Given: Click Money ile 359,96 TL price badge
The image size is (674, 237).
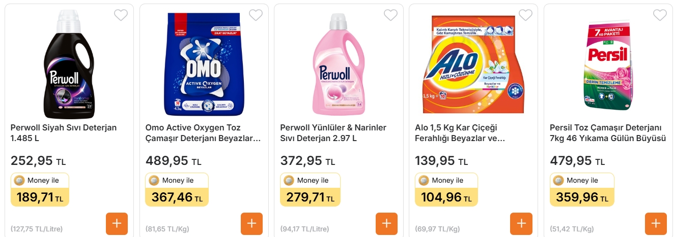Looking at the screenshot, I should (x=581, y=190).
